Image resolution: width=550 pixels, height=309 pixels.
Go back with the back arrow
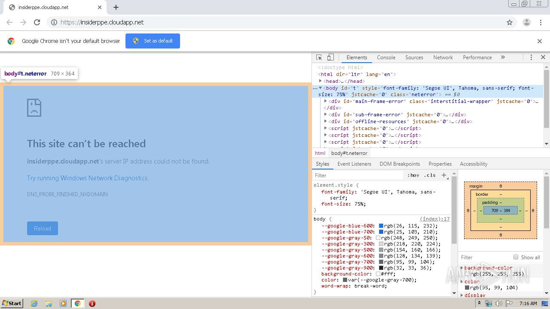click(x=9, y=22)
